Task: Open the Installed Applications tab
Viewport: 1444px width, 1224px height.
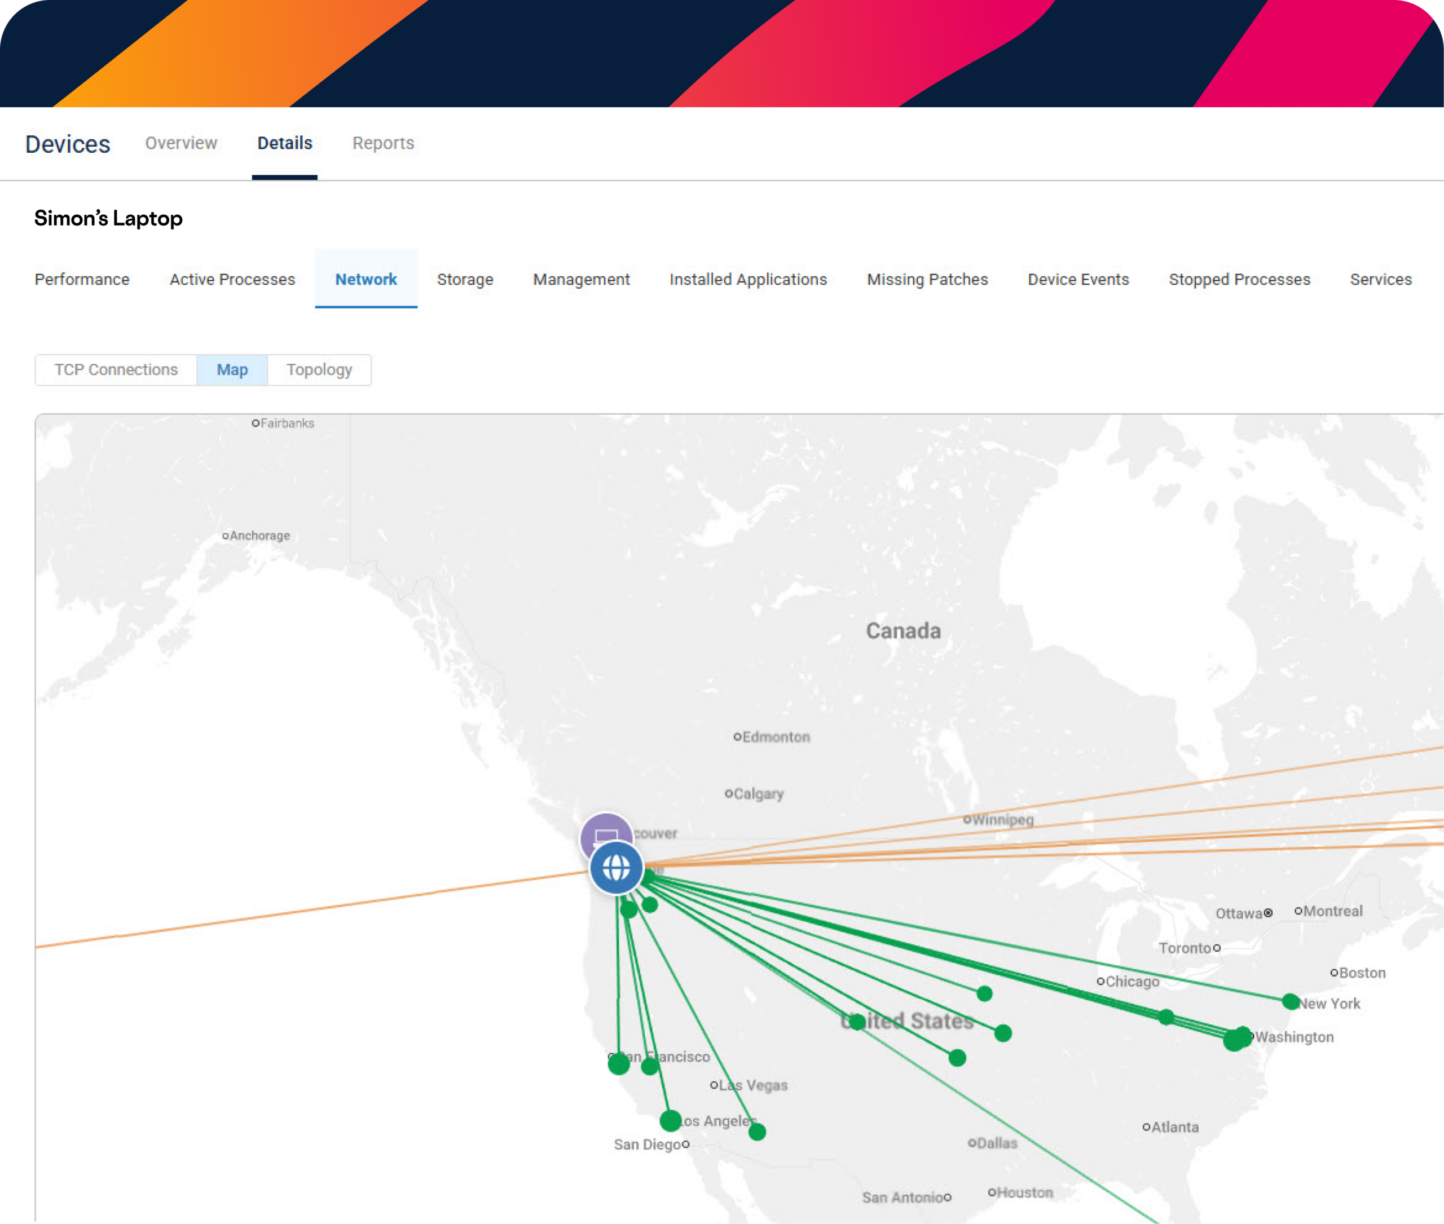Action: pos(748,279)
